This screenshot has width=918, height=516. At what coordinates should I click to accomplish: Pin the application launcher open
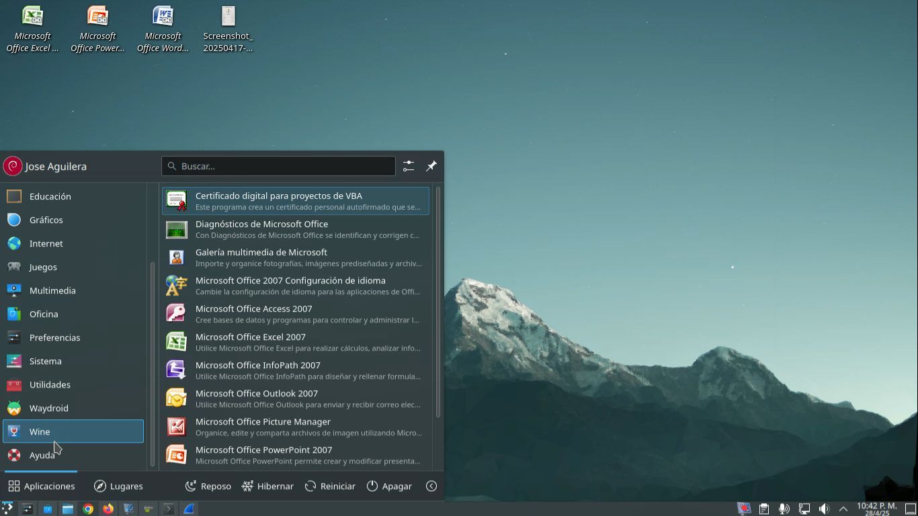click(431, 166)
